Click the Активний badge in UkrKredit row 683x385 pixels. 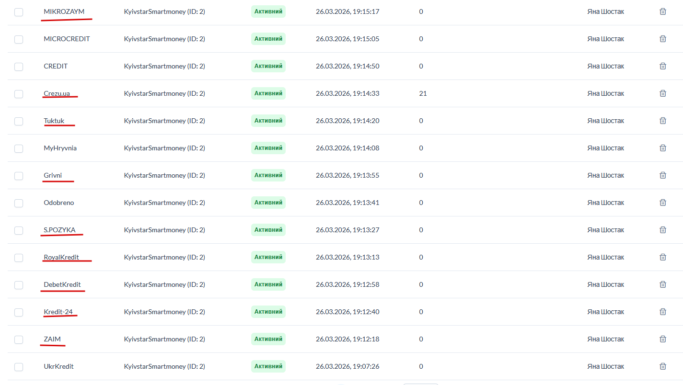tap(268, 366)
